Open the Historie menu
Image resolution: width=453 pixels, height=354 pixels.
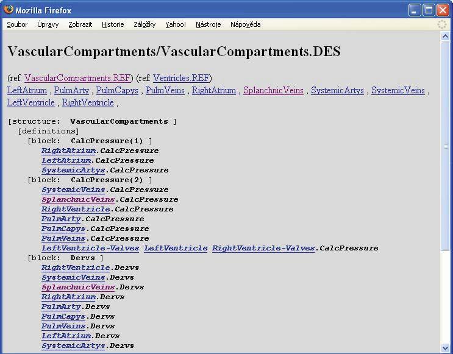pyautogui.click(x=113, y=24)
